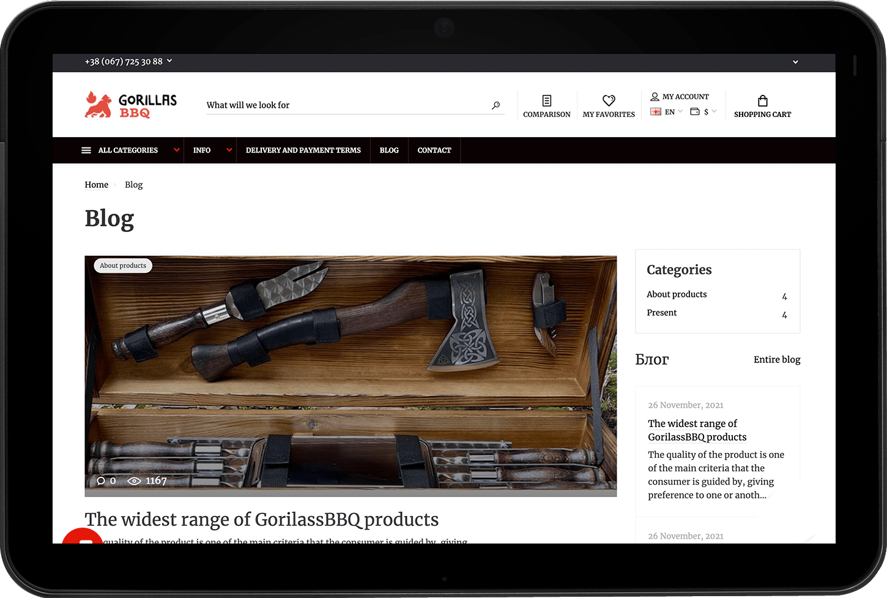The width and height of the screenshot is (887, 598).
Task: Open the Comparison list icon
Action: click(x=546, y=101)
